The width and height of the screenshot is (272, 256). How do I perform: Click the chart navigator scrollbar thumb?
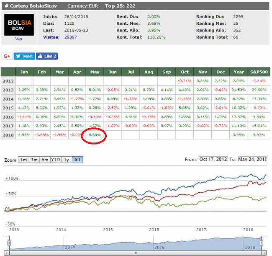[x=135, y=253]
